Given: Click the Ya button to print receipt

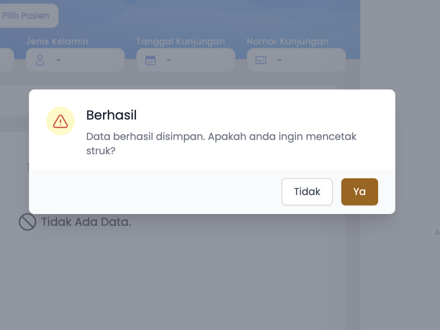Looking at the screenshot, I should (x=359, y=192).
